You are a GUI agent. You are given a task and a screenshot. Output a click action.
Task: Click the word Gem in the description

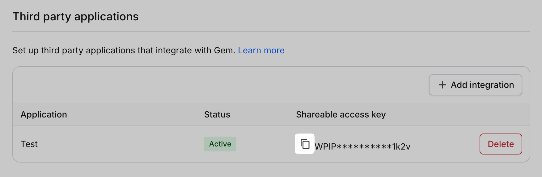point(224,50)
